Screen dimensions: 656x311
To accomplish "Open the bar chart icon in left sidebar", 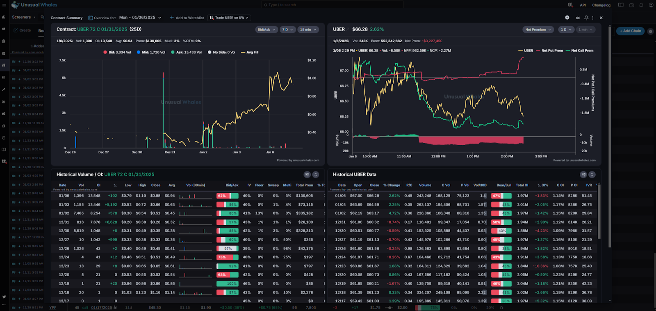I will coord(4,101).
